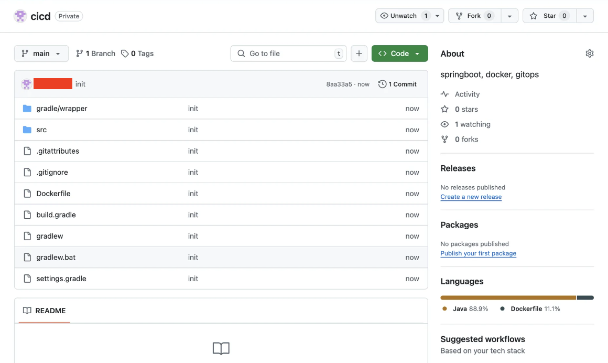Click init message in the Dockerfile row

click(x=193, y=194)
